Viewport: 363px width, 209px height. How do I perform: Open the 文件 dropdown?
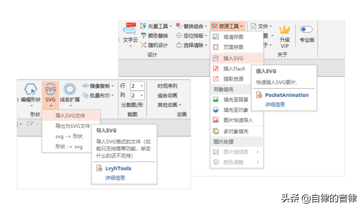click(261, 26)
